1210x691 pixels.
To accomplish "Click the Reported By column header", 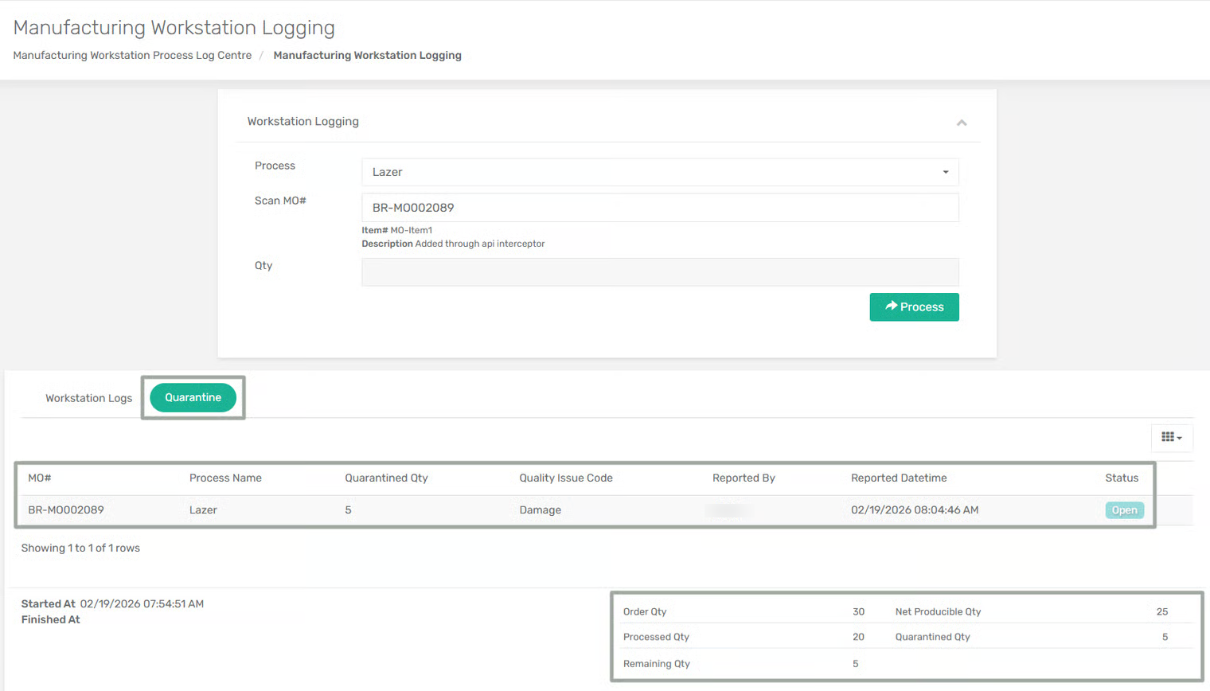I will click(x=743, y=478).
